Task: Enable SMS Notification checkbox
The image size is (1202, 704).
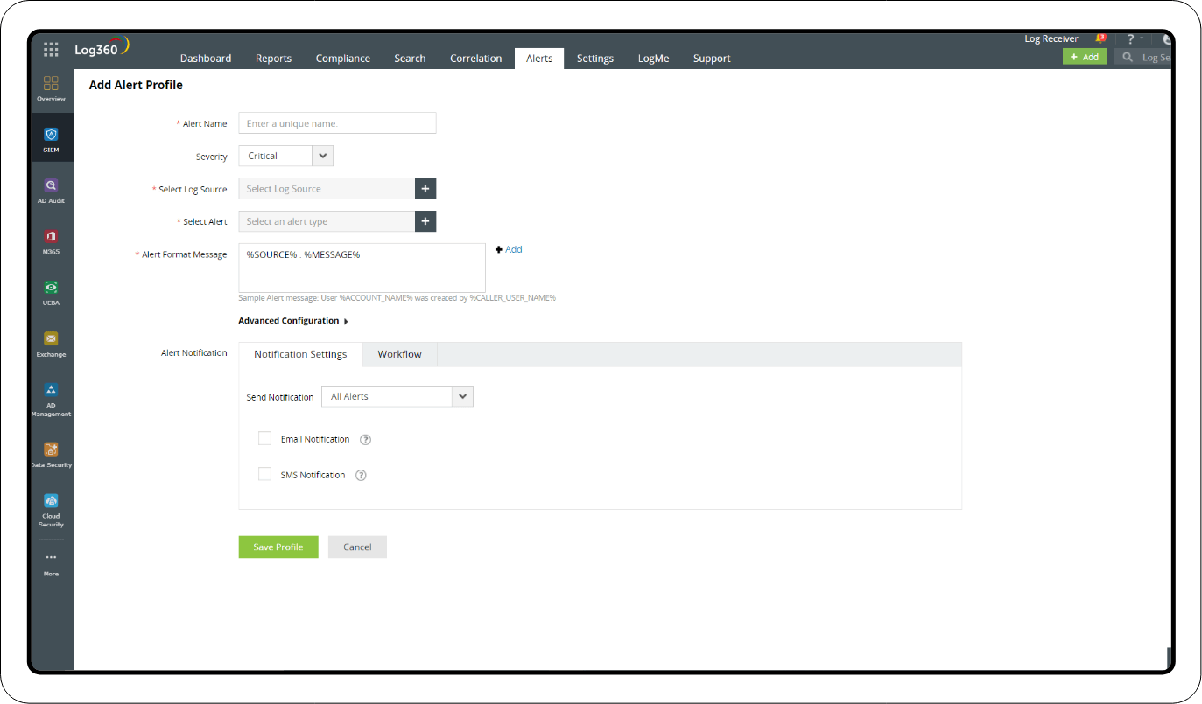Action: pos(264,474)
